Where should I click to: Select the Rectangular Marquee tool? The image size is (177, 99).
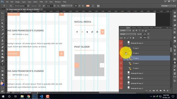pyautogui.click(x=2, y=16)
